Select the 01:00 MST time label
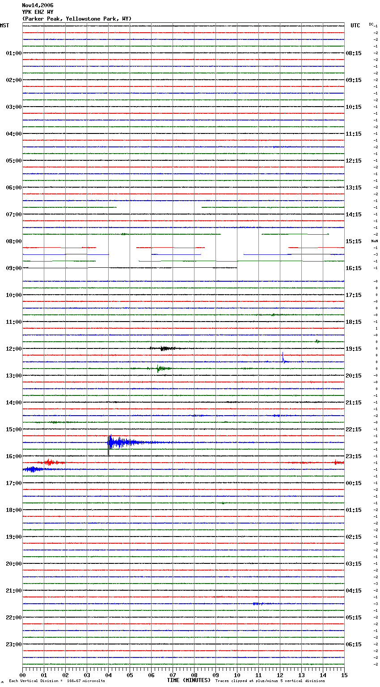Screen dimensions: 380x687 click(x=14, y=53)
